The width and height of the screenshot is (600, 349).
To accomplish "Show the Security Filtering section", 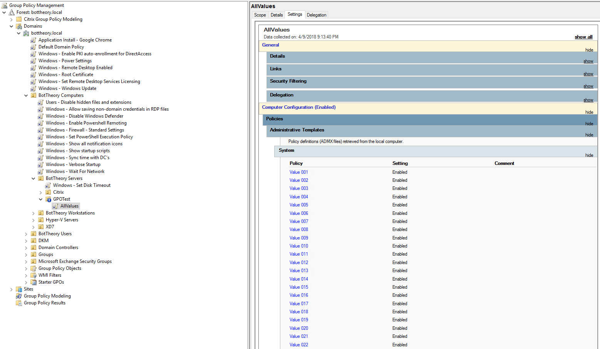I will coord(588,86).
